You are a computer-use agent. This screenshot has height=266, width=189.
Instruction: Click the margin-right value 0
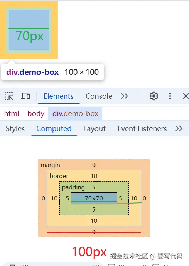144,198
